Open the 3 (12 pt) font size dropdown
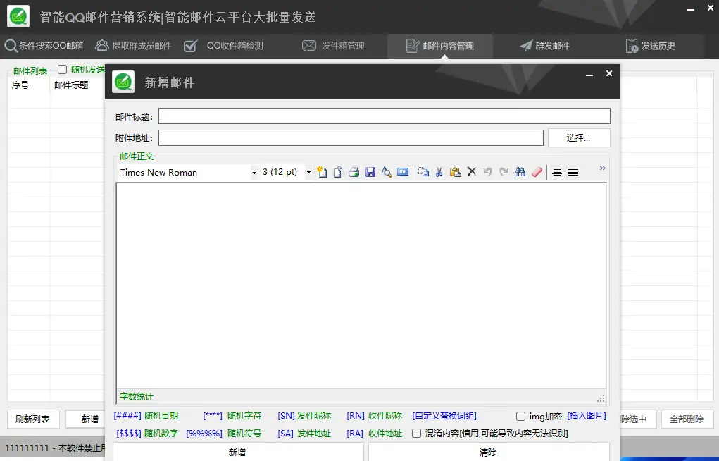 [308, 172]
